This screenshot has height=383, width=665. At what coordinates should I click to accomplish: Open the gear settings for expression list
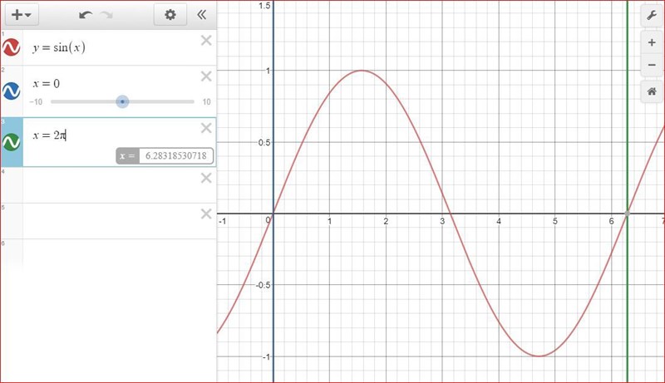click(170, 15)
